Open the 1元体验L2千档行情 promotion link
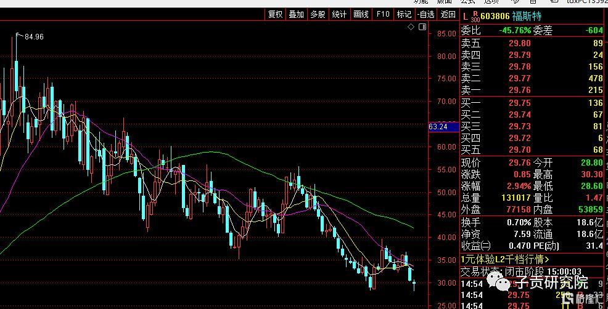 coord(505,259)
